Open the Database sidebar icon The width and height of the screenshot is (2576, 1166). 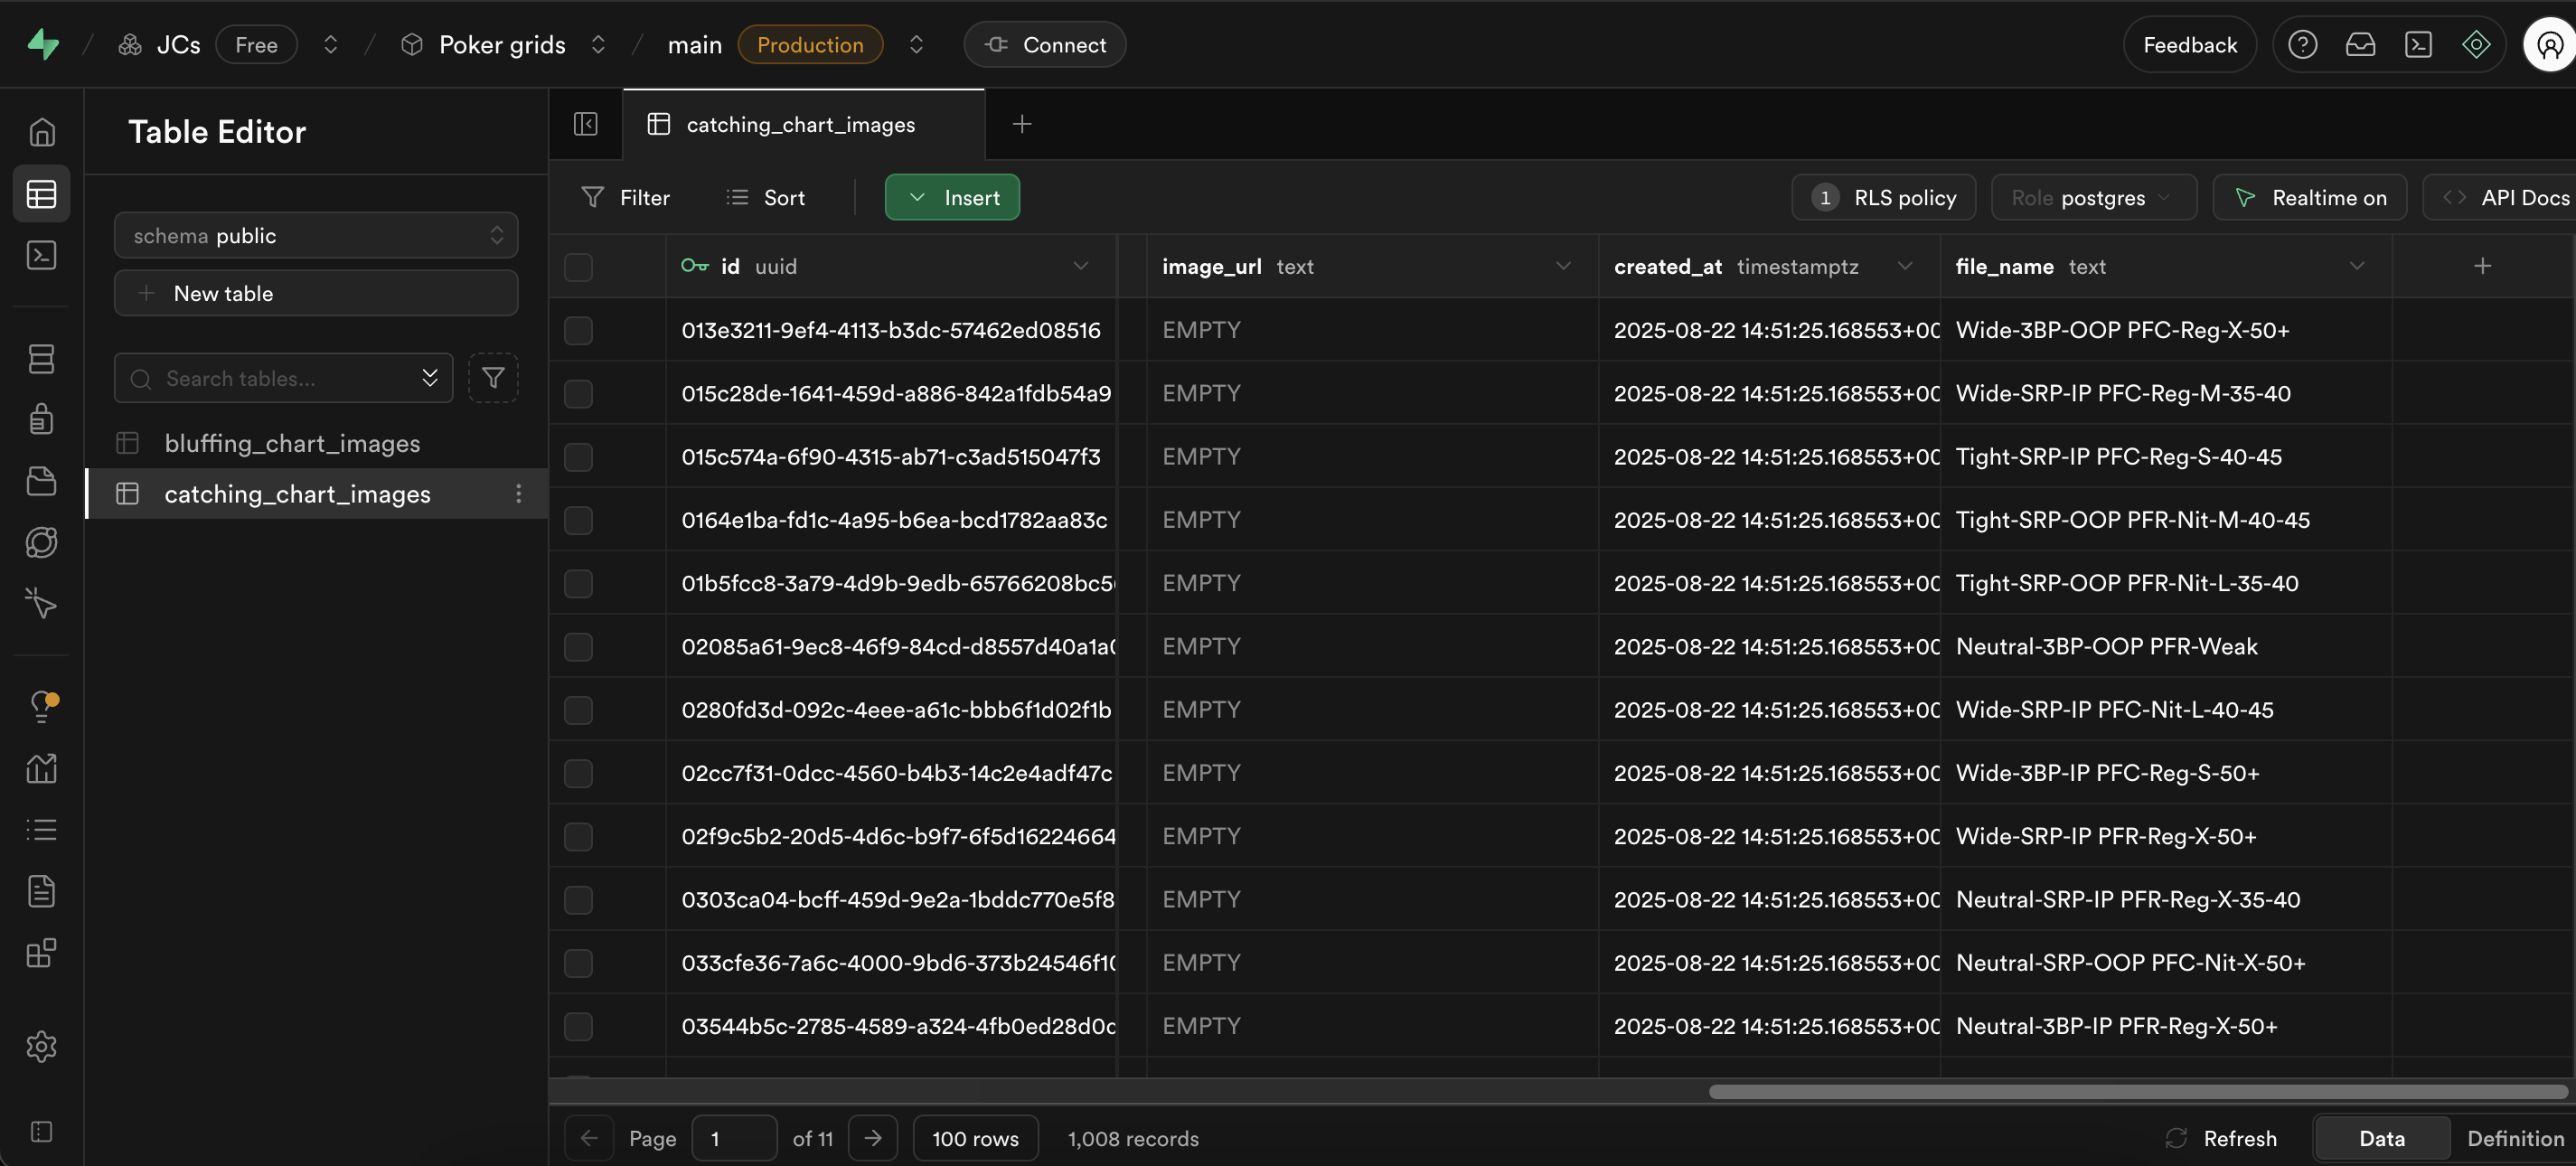[x=41, y=359]
